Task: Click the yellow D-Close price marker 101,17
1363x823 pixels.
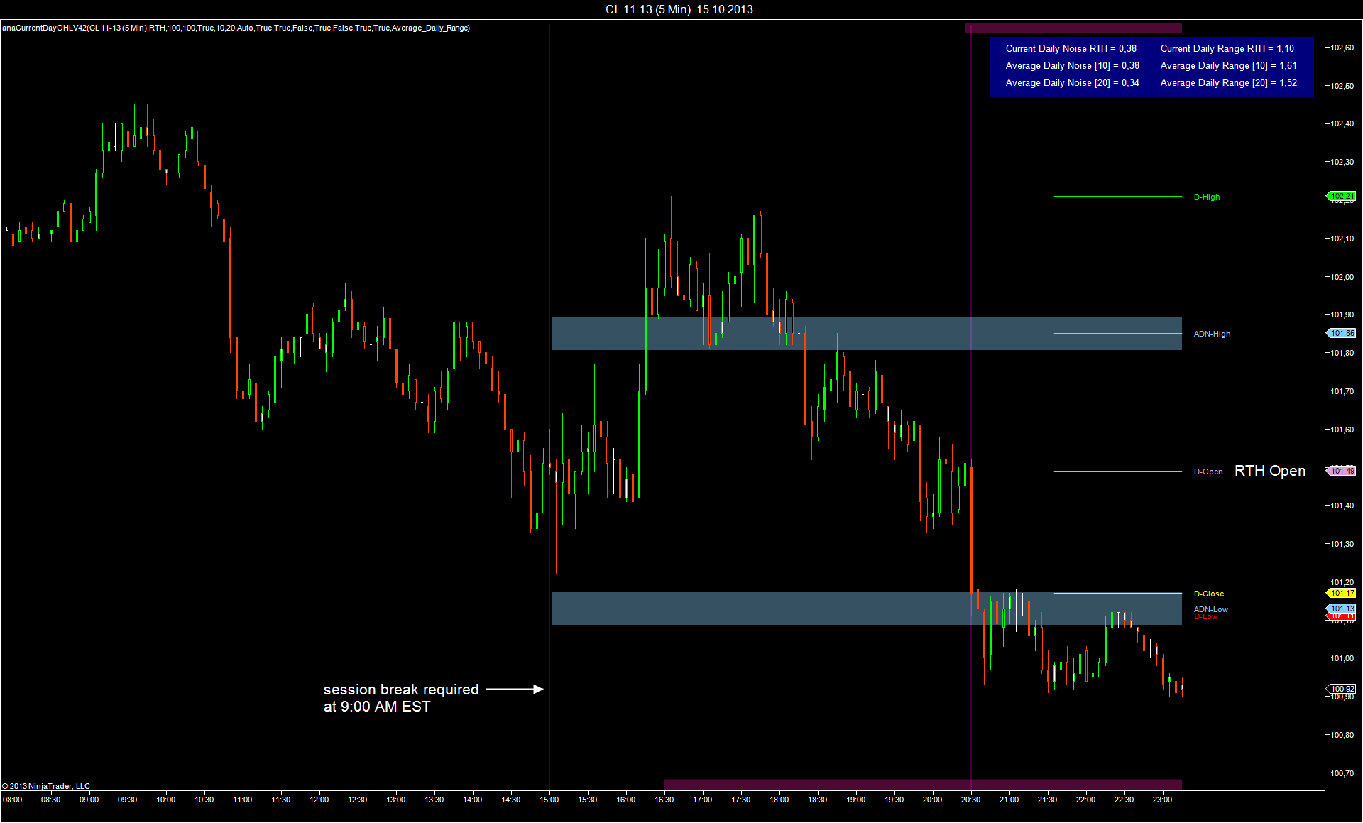Action: point(1342,593)
